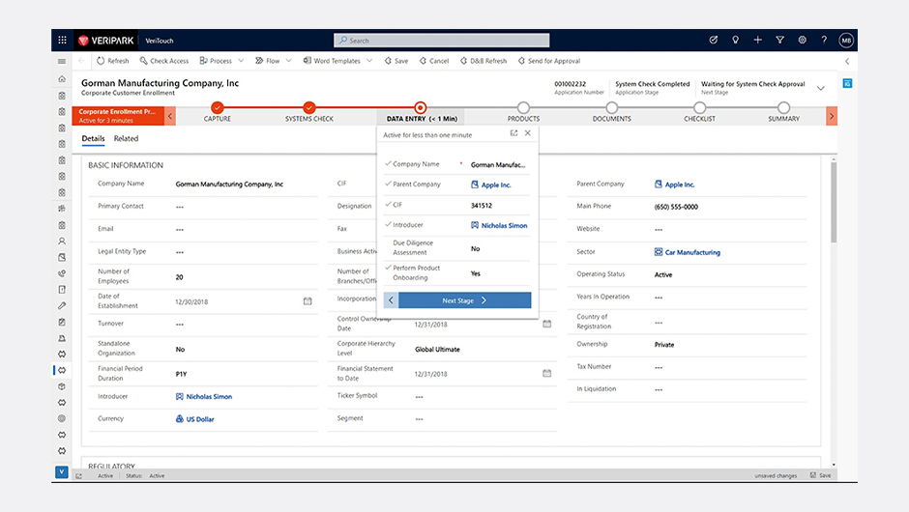Screen dimensions: 909x512
Task: Click Check Access command
Action: 164,61
